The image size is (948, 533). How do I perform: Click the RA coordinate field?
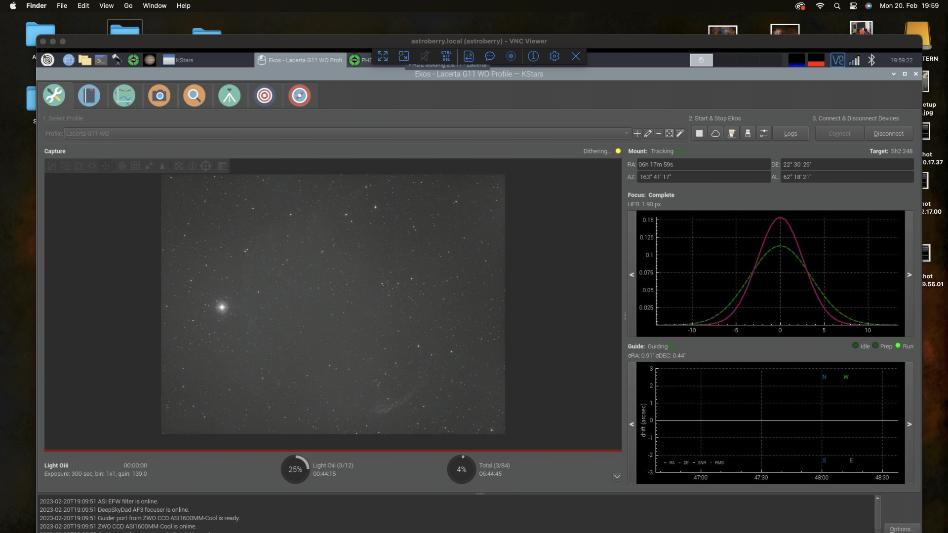(x=703, y=165)
